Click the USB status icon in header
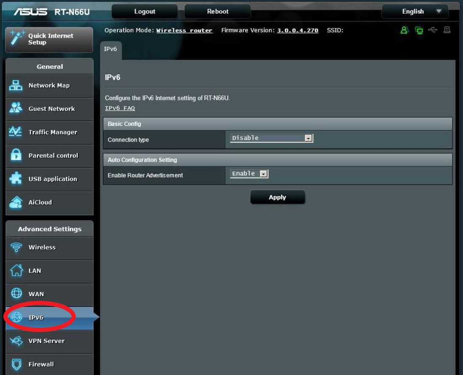Screen dimensions: 463x375 pyautogui.click(x=433, y=30)
